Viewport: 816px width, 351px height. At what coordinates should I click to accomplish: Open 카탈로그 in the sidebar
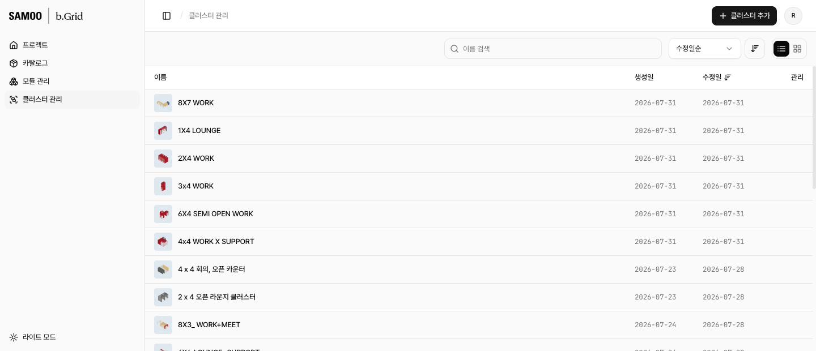pyautogui.click(x=72, y=63)
